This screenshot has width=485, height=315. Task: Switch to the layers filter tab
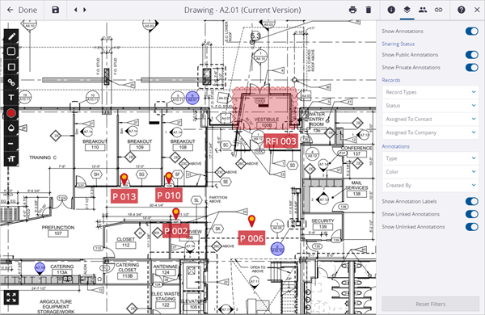407,10
